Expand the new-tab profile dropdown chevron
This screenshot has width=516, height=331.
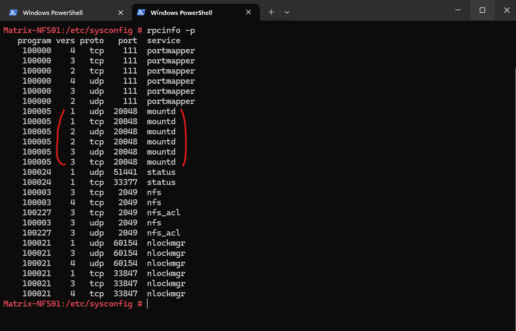pos(287,12)
